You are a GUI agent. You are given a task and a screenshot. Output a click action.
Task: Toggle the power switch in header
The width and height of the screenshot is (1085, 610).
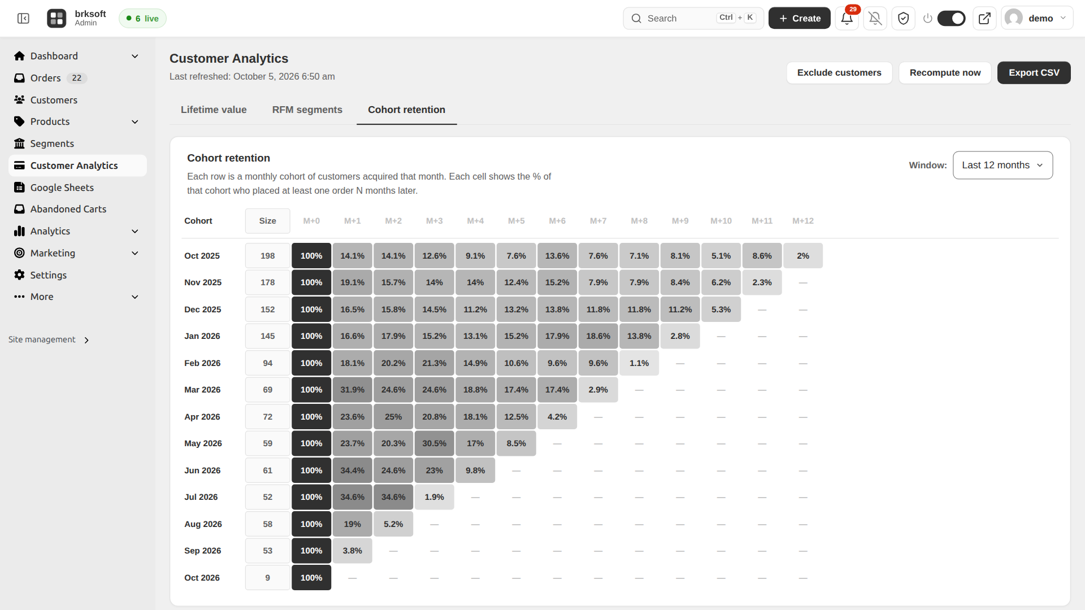[951, 19]
